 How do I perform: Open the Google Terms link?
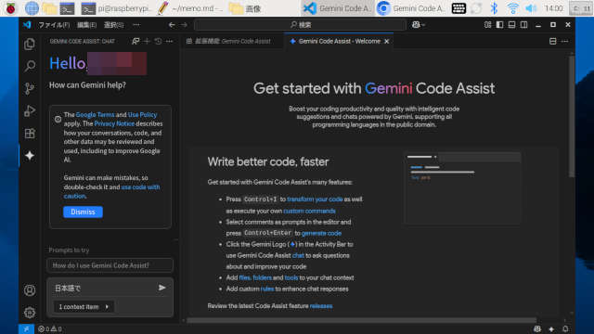pos(95,114)
